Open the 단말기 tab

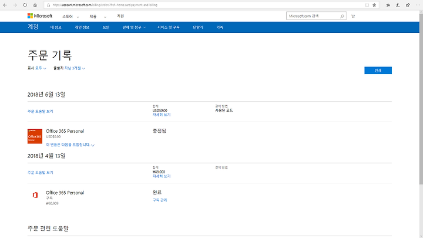click(198, 27)
